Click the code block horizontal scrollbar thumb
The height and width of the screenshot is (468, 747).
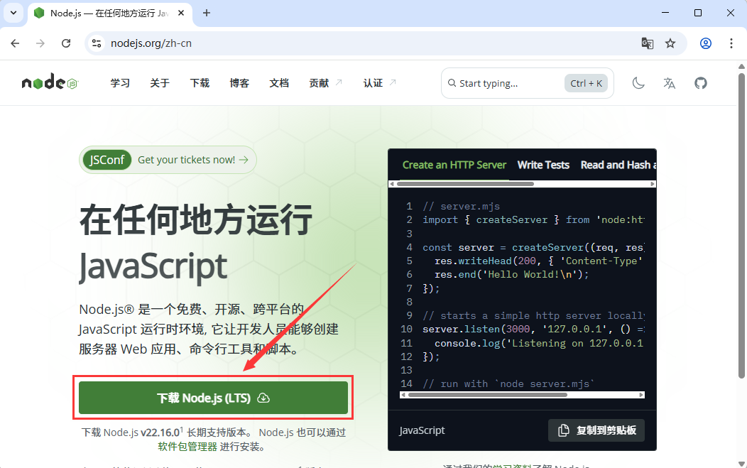pos(488,395)
